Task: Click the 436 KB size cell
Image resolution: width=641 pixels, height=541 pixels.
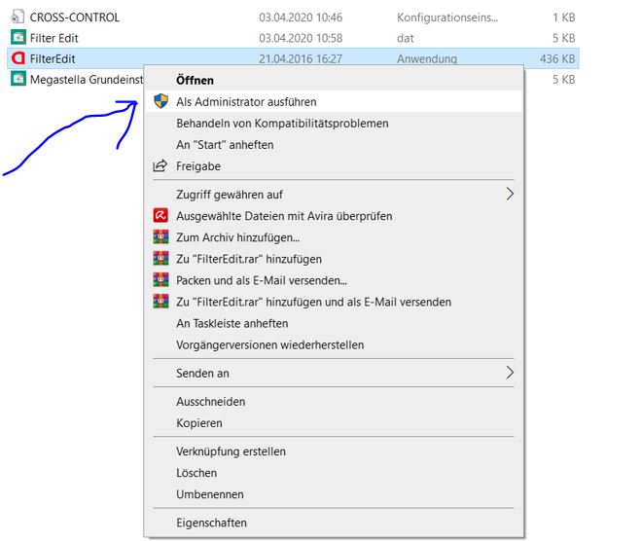Action: click(x=557, y=59)
